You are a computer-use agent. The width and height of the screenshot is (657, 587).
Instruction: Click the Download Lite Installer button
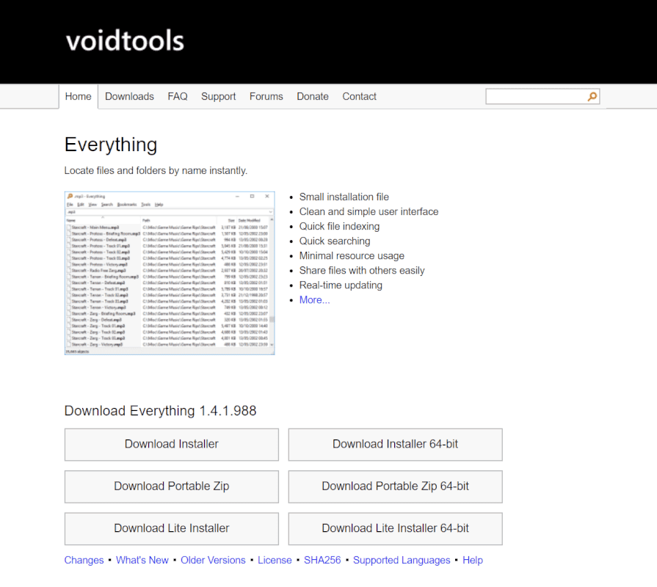coord(171,528)
